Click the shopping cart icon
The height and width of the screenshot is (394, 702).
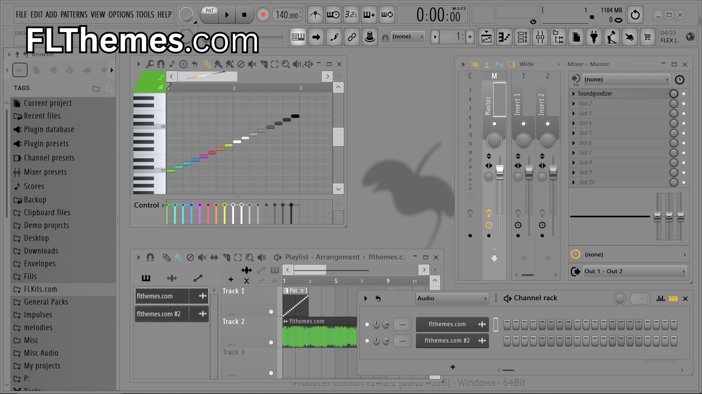tap(648, 37)
